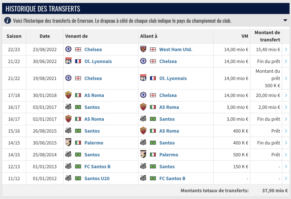Click the England flag beside West Ham Utd.

coord(153,49)
